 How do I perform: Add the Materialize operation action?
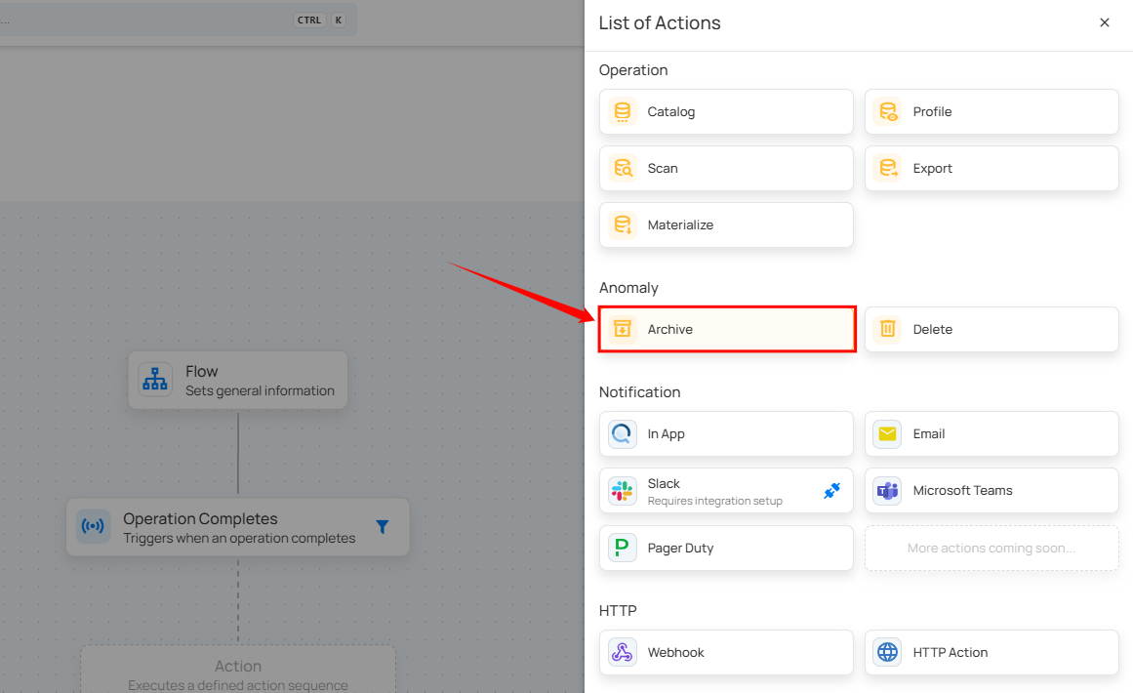[x=726, y=225]
